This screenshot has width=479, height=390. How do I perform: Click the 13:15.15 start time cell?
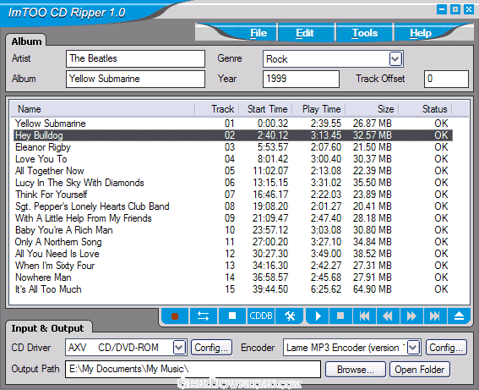[270, 183]
